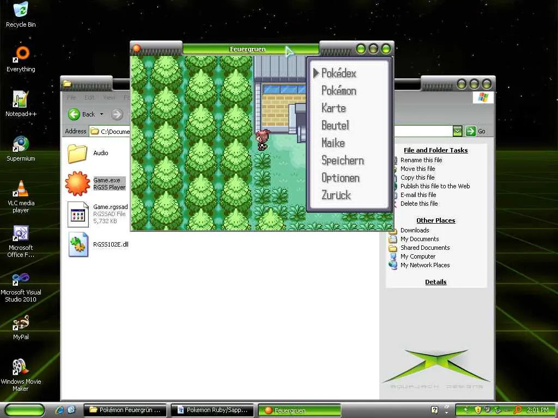
Task: Click Move this file link
Action: (x=418, y=169)
